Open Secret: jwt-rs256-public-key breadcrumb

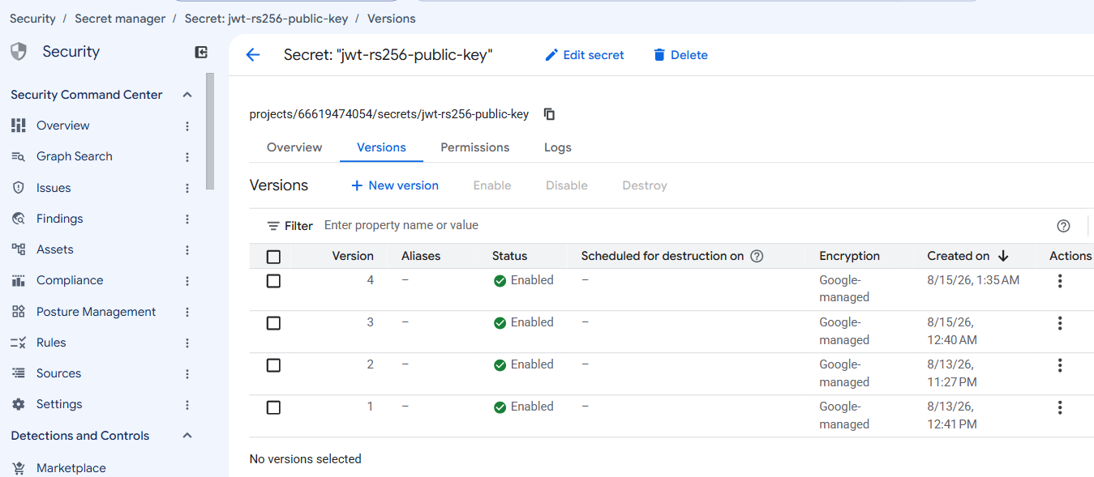click(266, 18)
